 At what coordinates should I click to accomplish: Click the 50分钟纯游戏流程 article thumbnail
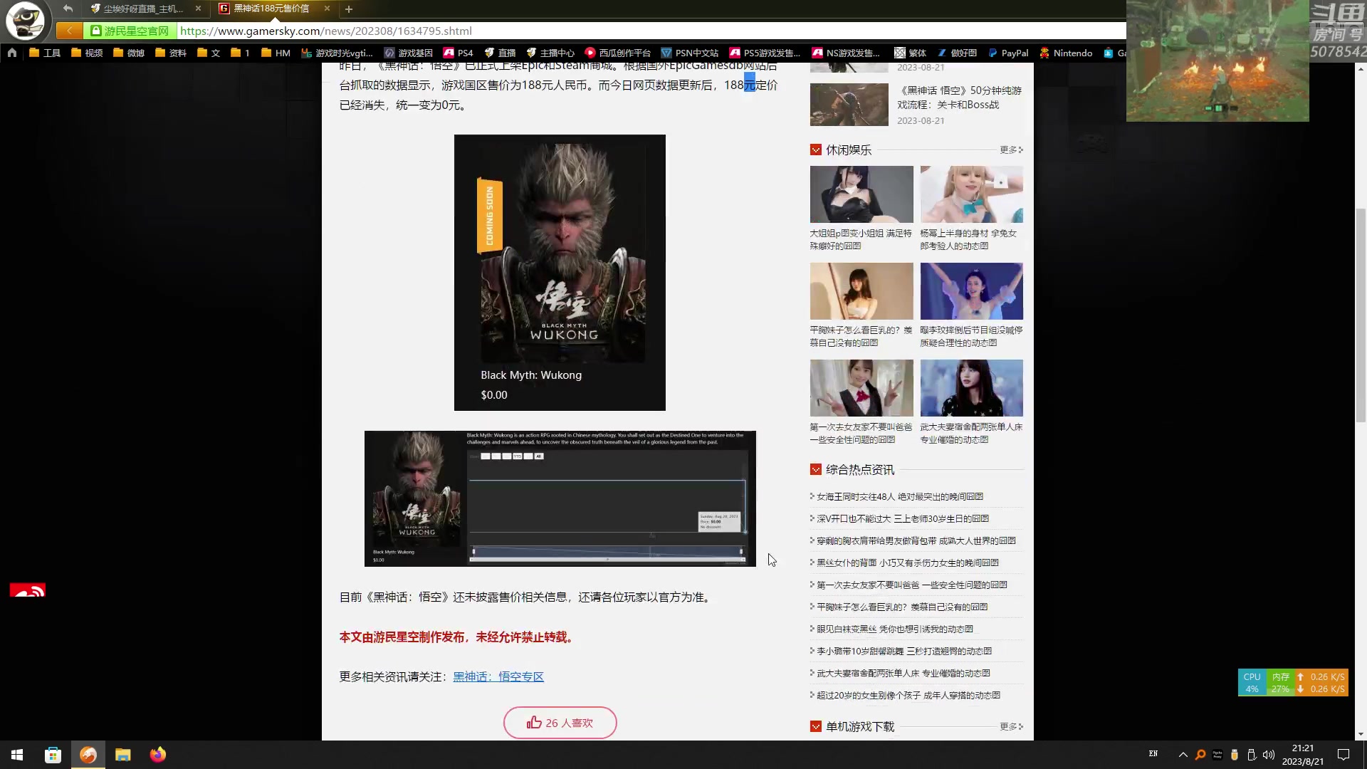[849, 104]
